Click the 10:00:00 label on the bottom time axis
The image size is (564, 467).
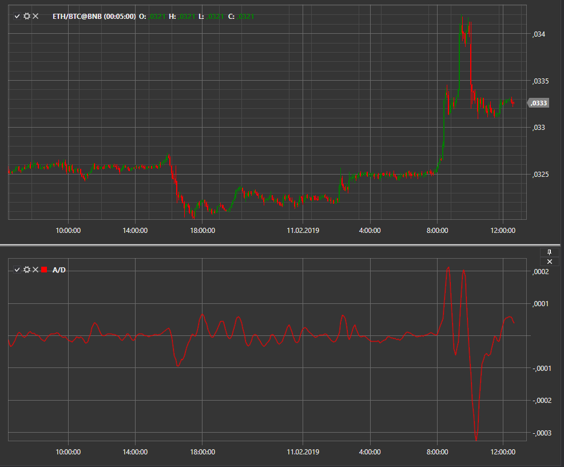point(68,452)
